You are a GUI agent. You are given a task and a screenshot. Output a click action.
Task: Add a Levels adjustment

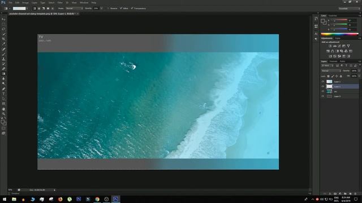pos(334,46)
